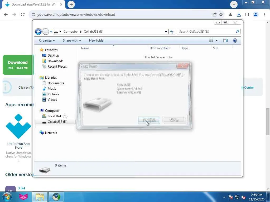Open Chrome tab search dropdown

tap(234, 4)
